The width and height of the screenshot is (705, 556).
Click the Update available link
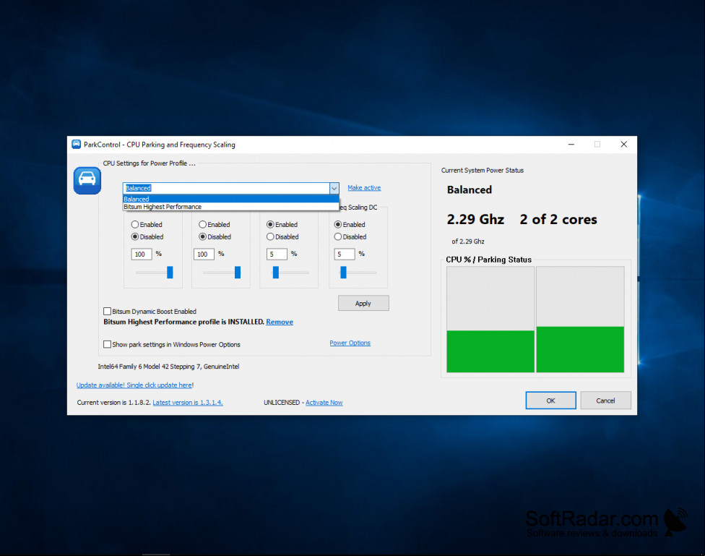tap(134, 385)
